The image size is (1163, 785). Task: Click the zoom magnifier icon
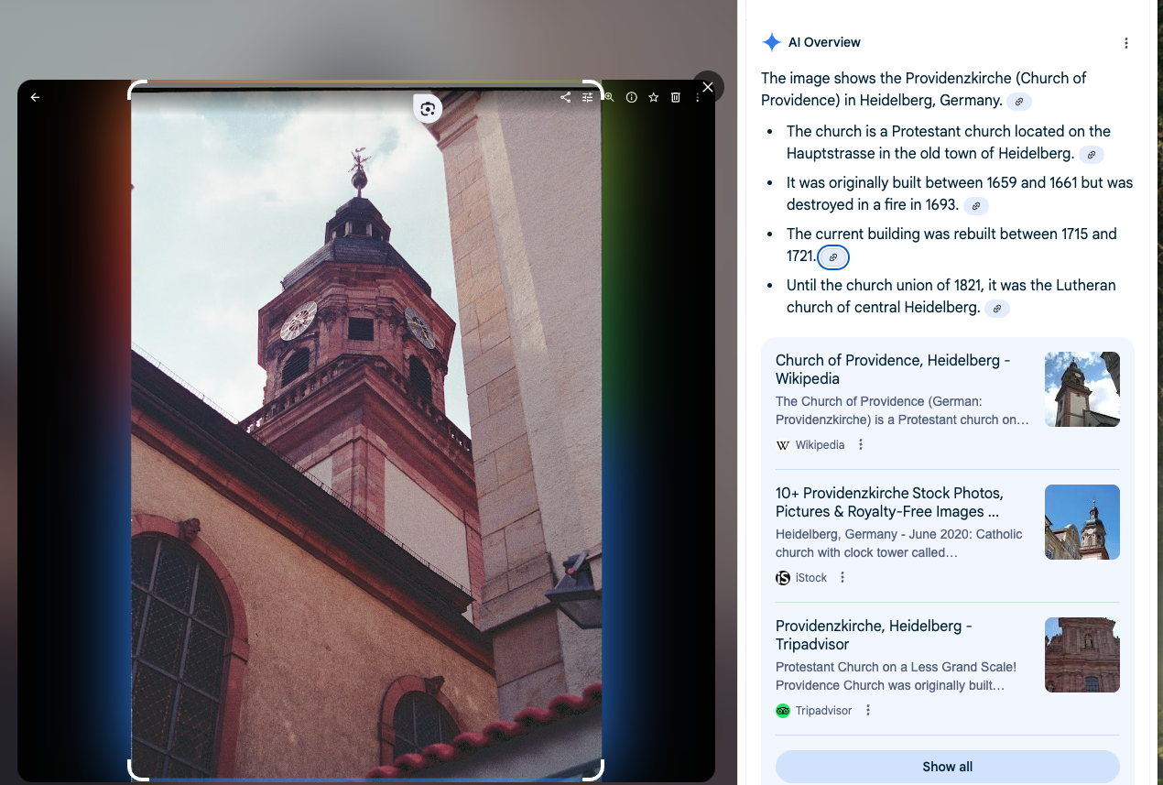pyautogui.click(x=609, y=97)
